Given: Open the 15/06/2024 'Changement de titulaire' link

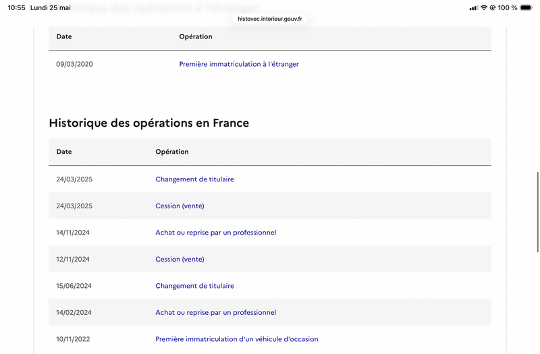Looking at the screenshot, I should click(194, 286).
